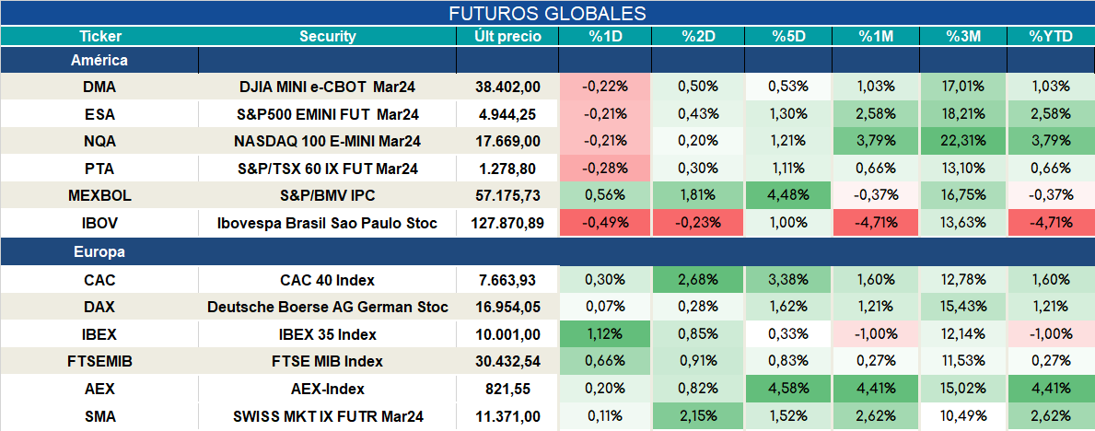Click the Ticker column header
Viewport: 1095px width, 431px height.
click(99, 37)
